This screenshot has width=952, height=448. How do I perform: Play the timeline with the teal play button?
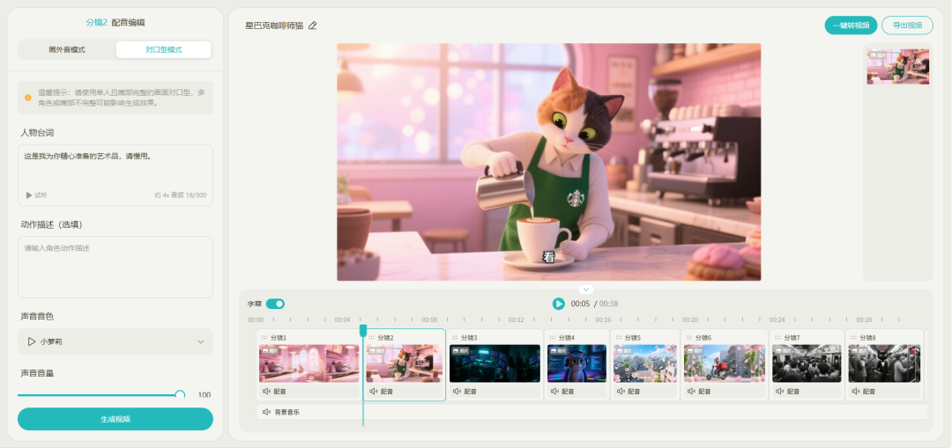(559, 304)
